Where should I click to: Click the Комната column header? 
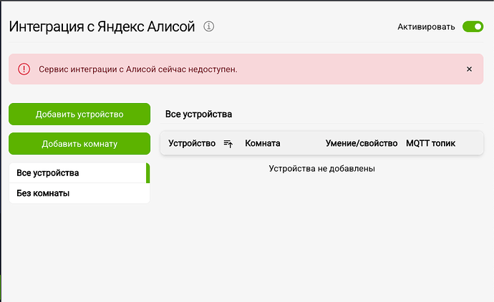tap(263, 143)
